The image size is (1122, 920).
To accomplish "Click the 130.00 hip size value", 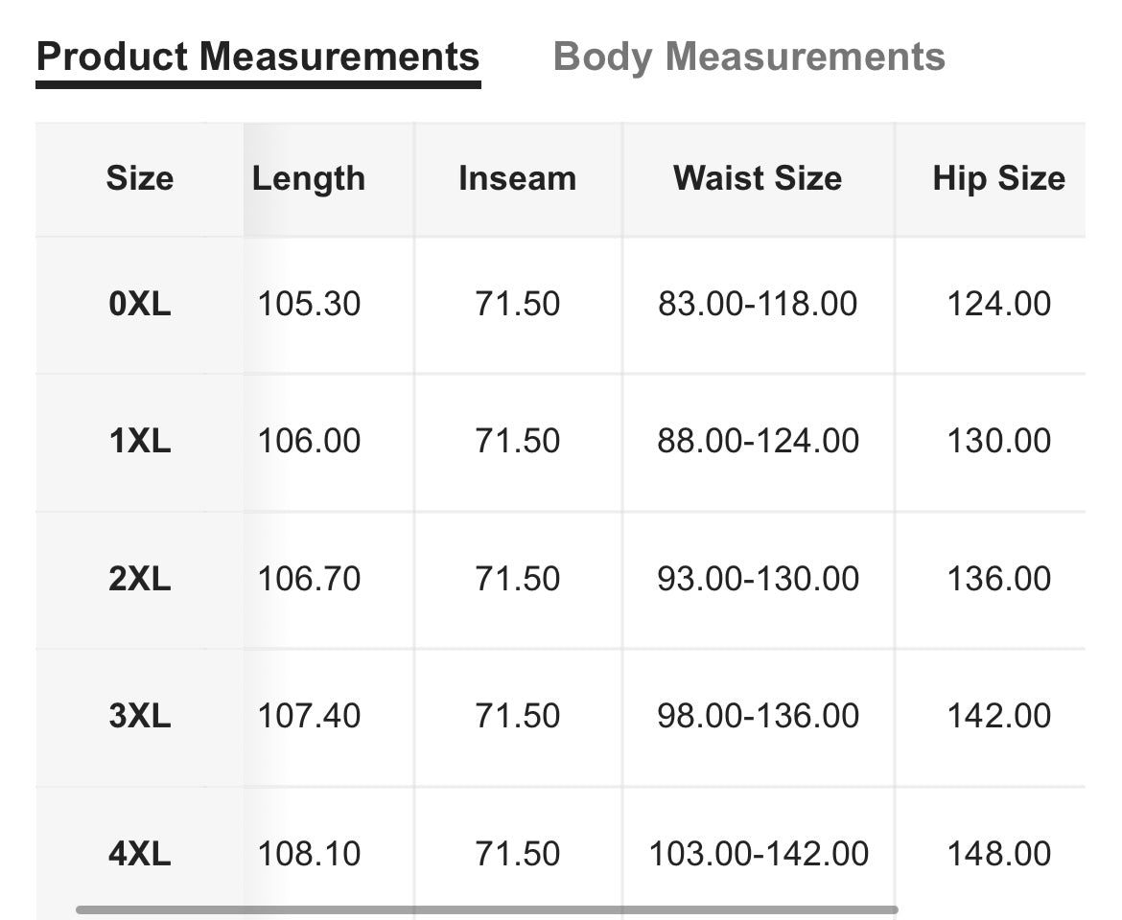I will point(999,441).
